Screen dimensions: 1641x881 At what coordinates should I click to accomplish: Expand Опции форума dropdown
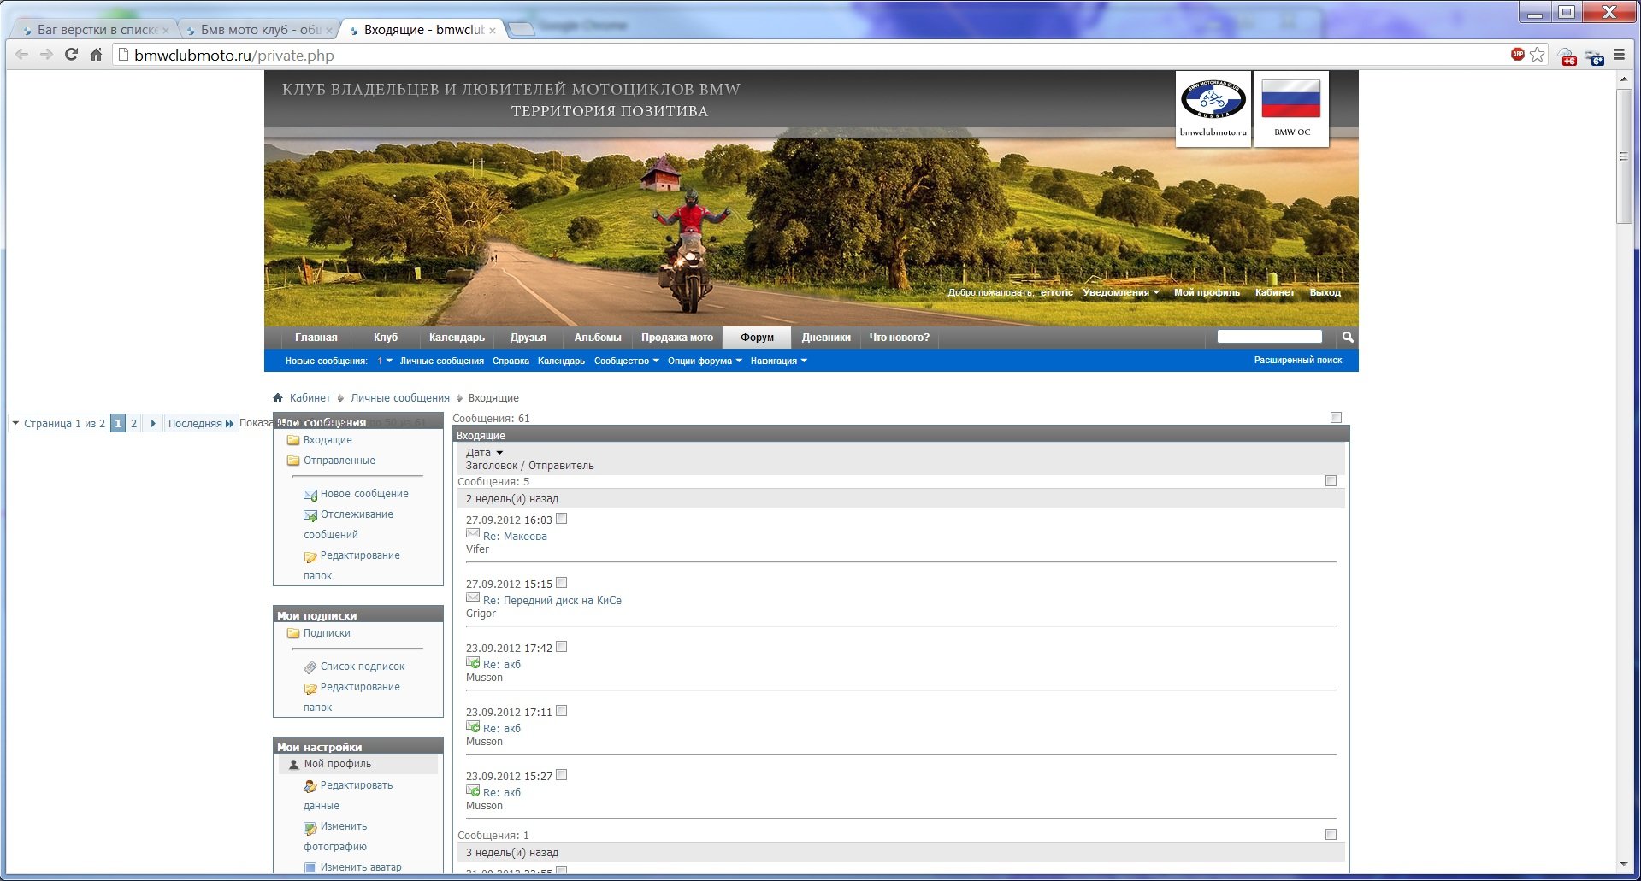[704, 361]
